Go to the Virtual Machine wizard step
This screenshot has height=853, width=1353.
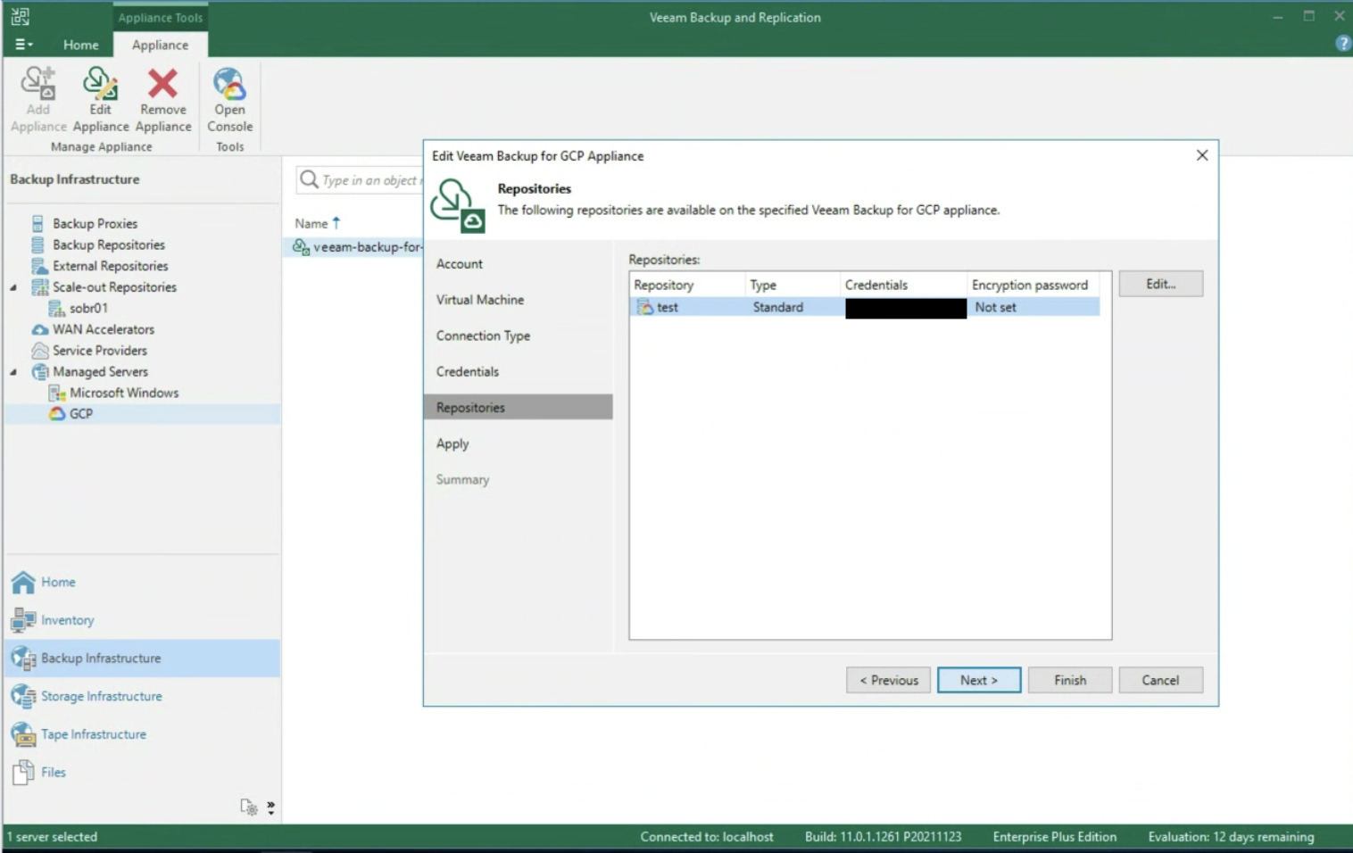click(480, 300)
